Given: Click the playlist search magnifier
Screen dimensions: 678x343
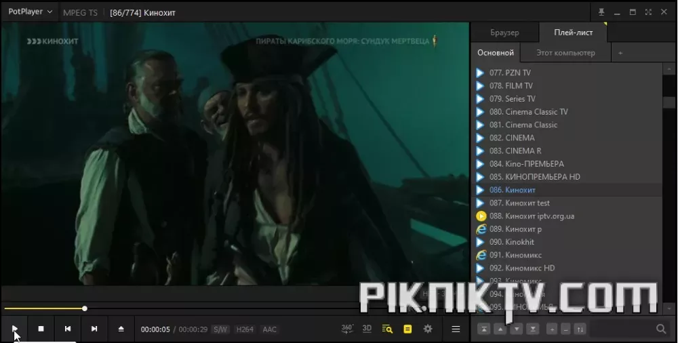Looking at the screenshot, I should (660, 329).
